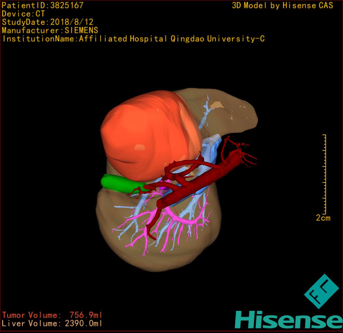Click the Manufacturer:SIEMENS text
Image resolution: width=343 pixels, height=333 pixels.
point(50,30)
